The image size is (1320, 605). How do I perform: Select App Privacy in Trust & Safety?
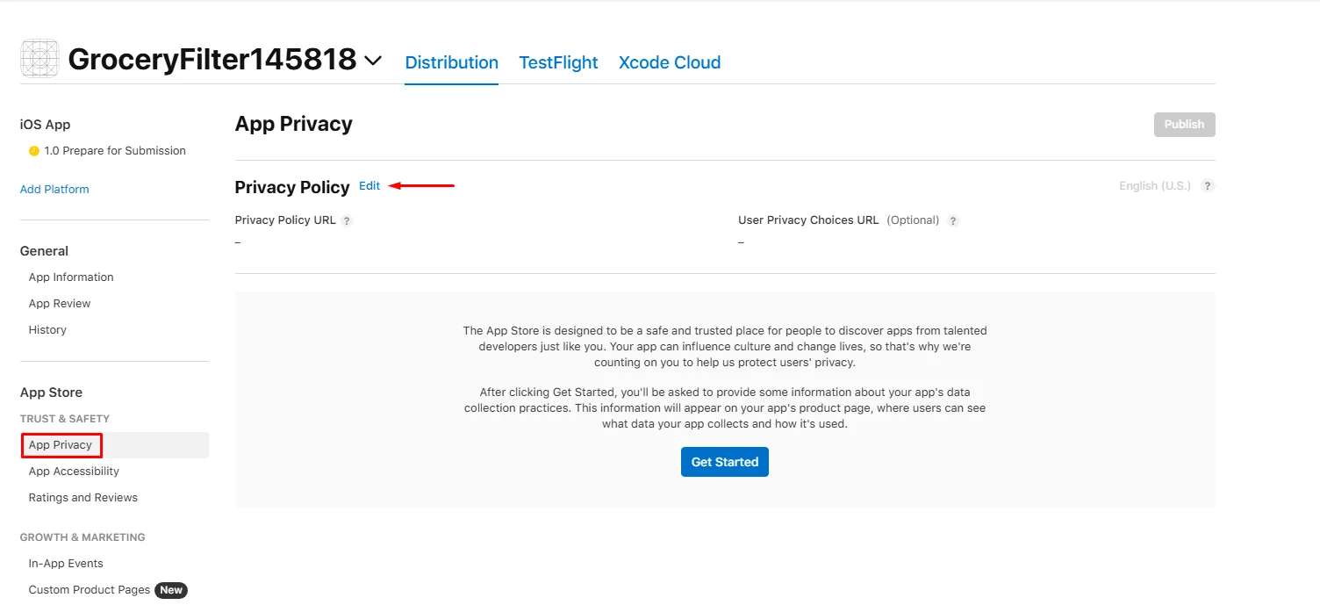click(61, 445)
